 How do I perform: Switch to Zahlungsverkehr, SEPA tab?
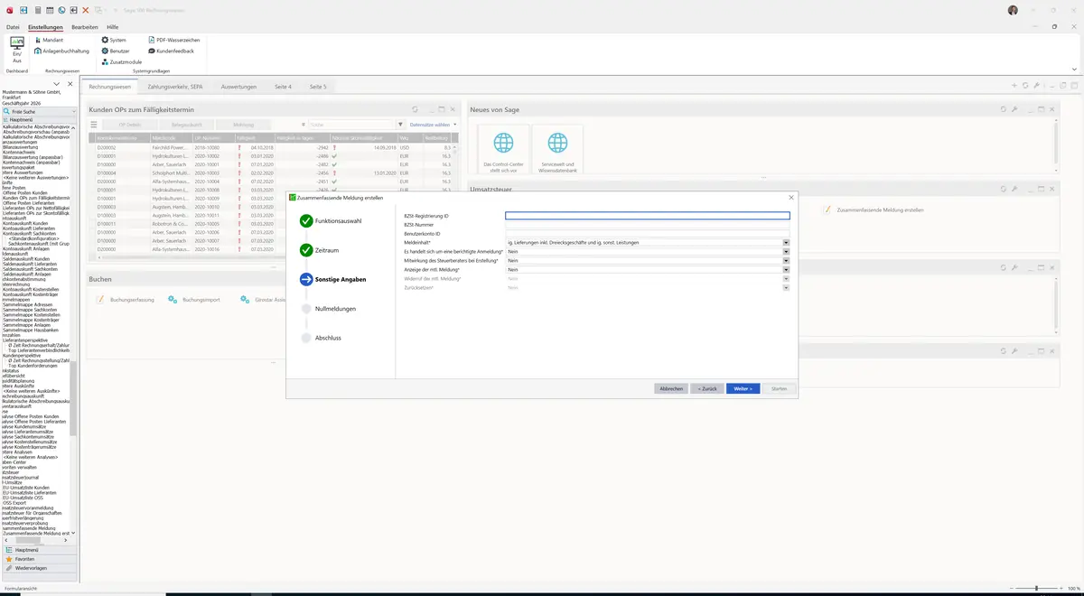tap(174, 87)
